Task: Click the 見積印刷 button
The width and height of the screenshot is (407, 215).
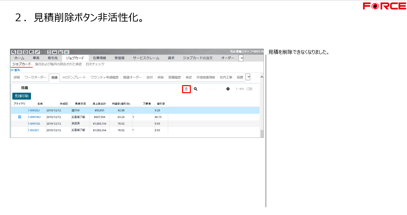Action: pyautogui.click(x=22, y=96)
